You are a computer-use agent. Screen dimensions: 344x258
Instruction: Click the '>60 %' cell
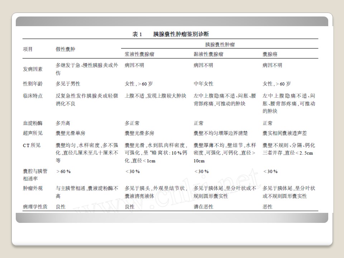[63, 171]
